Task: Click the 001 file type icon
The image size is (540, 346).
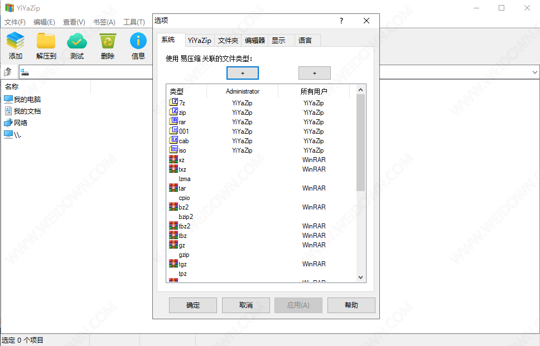Action: tap(173, 131)
